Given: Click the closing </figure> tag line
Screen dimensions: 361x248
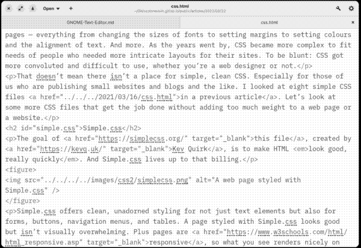Looking at the screenshot, I should (23, 201).
